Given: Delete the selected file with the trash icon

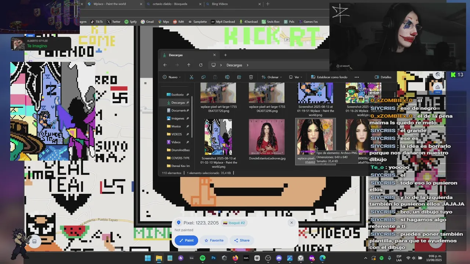Looking at the screenshot, I should 251,77.
